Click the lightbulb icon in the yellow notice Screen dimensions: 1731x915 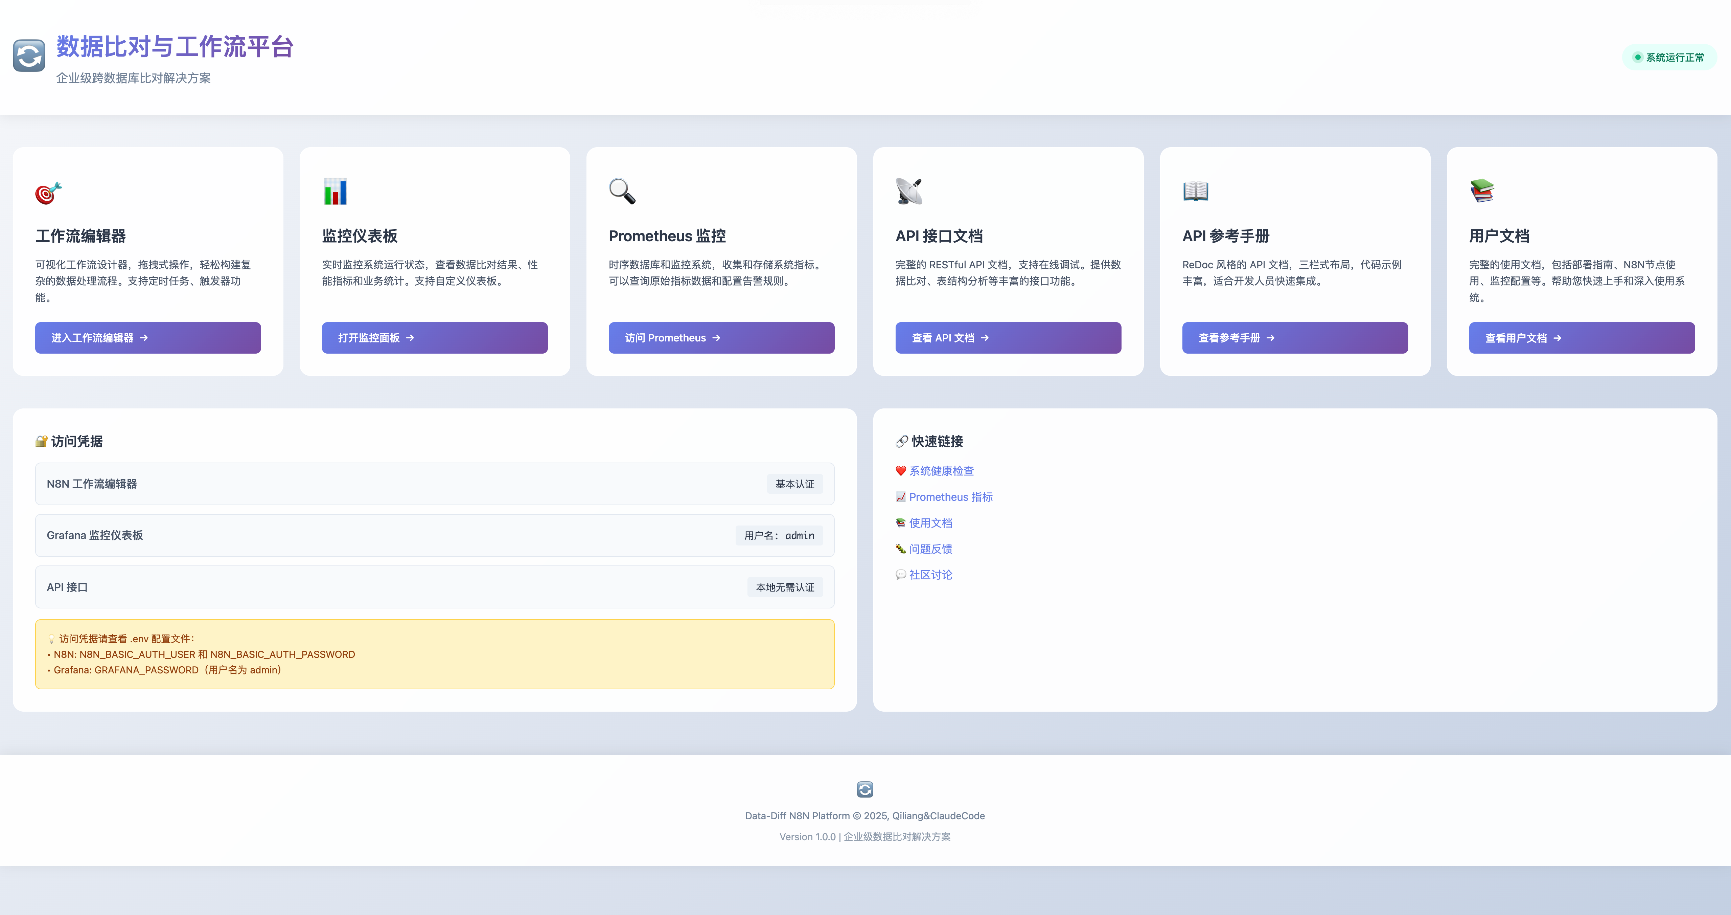coord(52,639)
